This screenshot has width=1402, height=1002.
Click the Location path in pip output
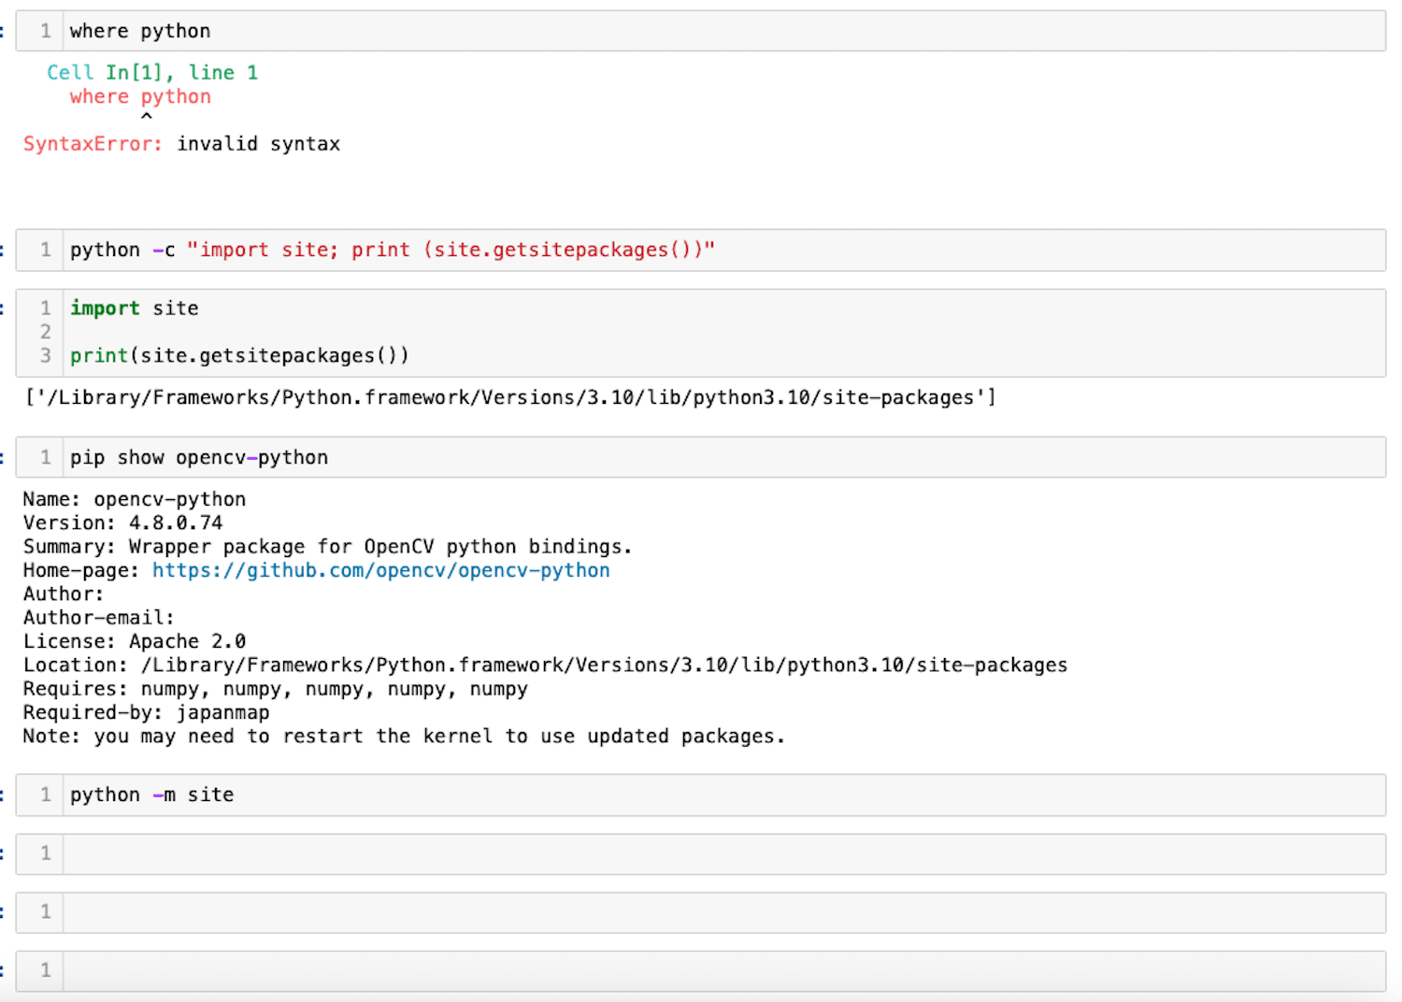pos(603,666)
